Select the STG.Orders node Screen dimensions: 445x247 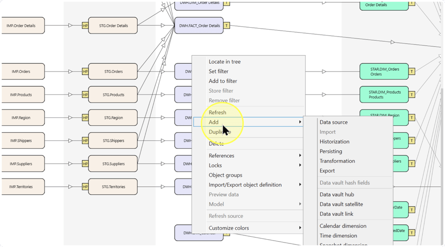tap(113, 71)
